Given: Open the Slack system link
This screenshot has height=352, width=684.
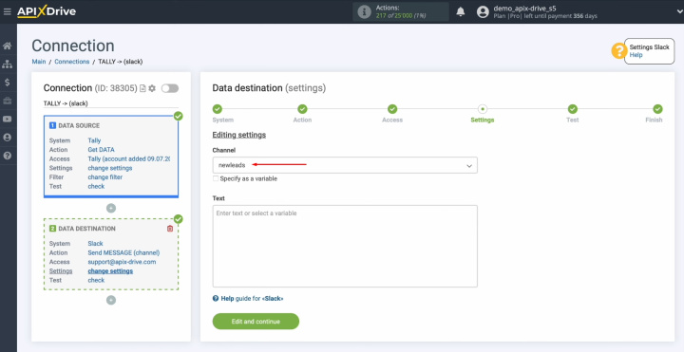Looking at the screenshot, I should [96, 244].
